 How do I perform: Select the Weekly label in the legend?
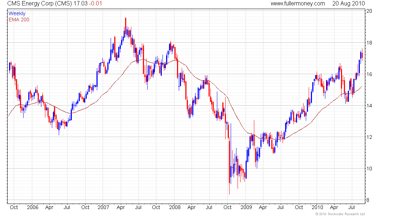tap(17, 13)
